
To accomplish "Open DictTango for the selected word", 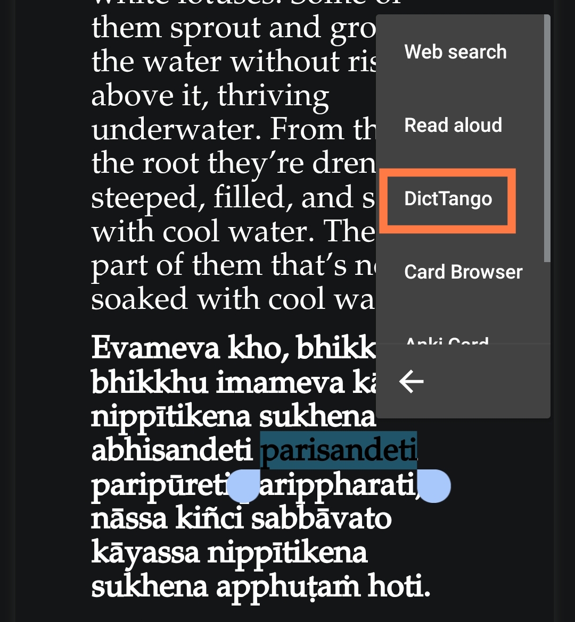I will click(x=448, y=199).
